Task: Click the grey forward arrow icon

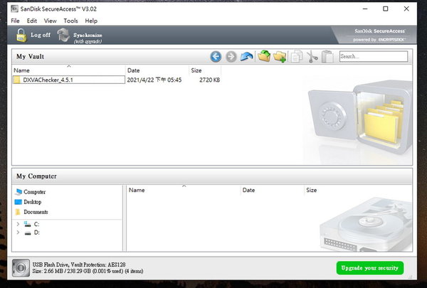Action: (x=231, y=57)
